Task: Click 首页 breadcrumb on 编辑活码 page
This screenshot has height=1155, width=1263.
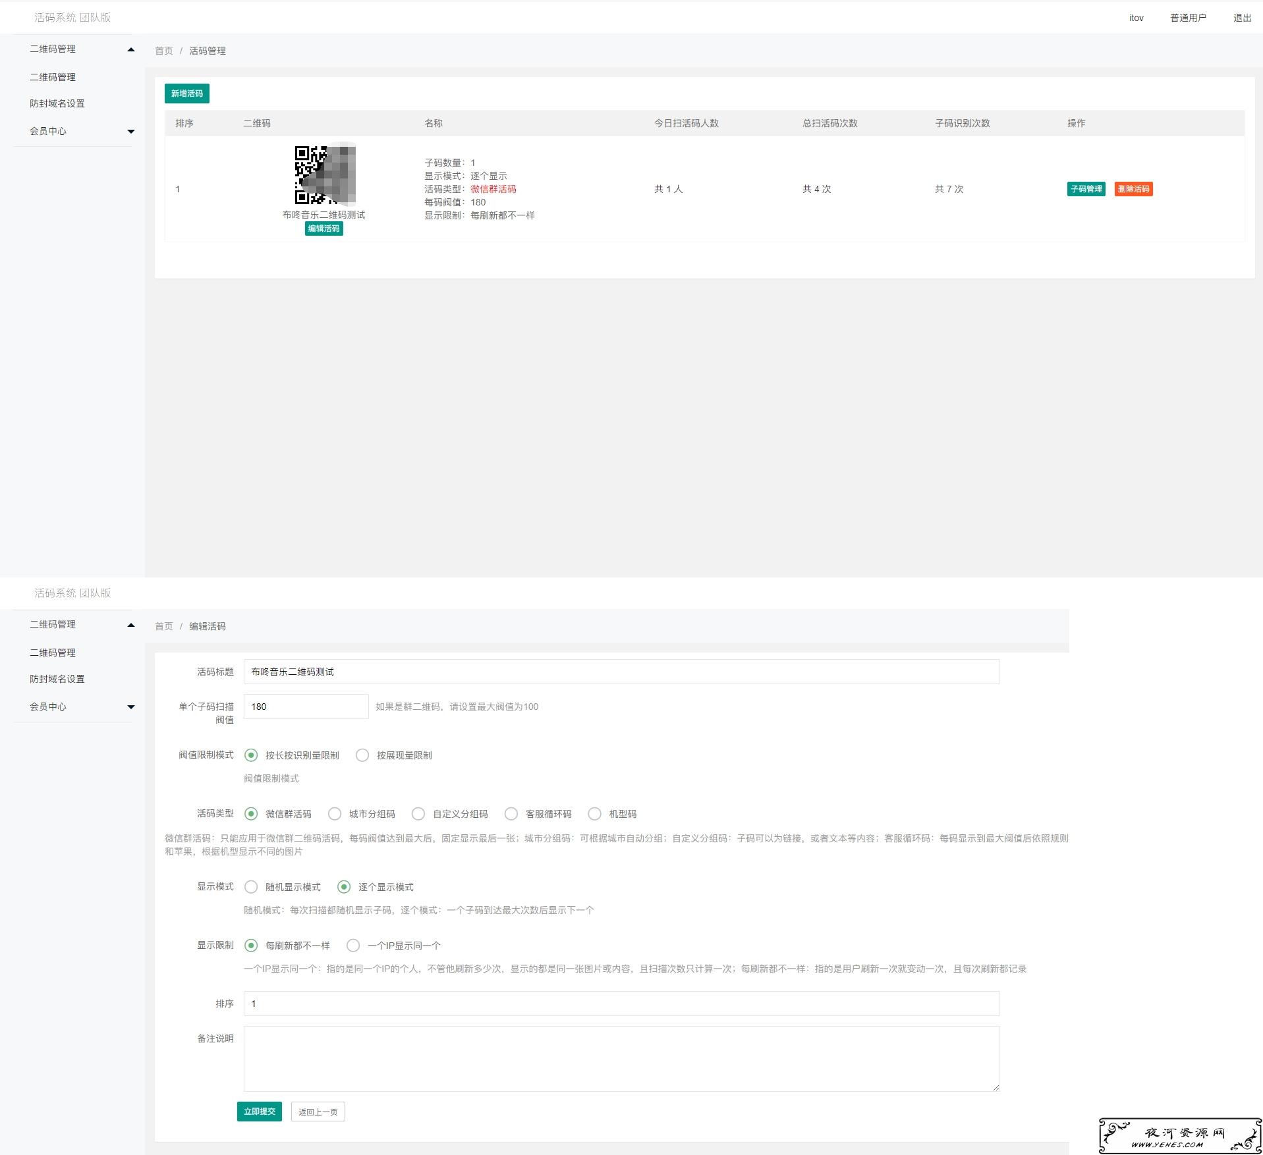Action: [x=164, y=626]
